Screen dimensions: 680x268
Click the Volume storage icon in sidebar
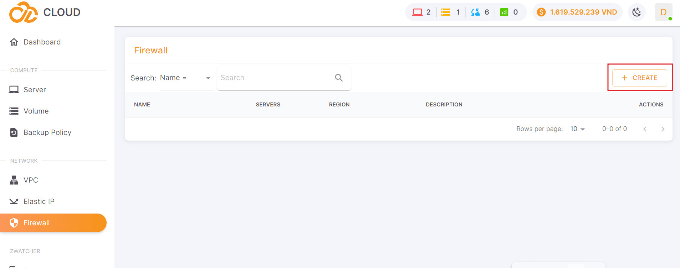coord(14,111)
